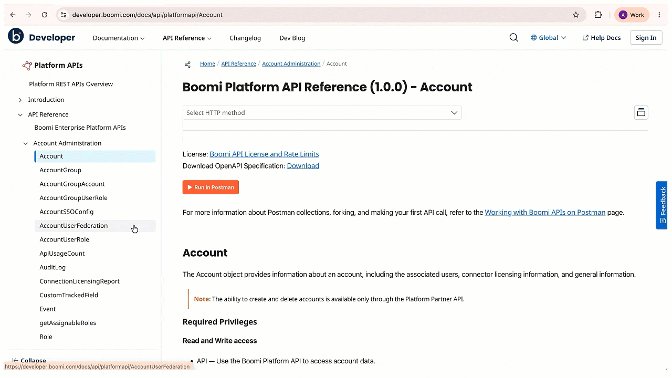This screenshot has height=378, width=672.
Task: Bookmark this page with the star icon
Action: tap(576, 15)
